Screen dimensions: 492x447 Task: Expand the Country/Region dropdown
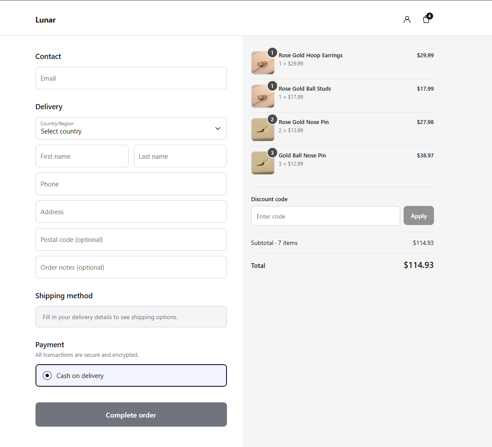(x=131, y=128)
